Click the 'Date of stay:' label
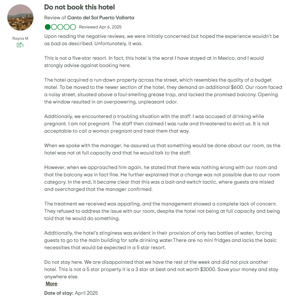 59,293
